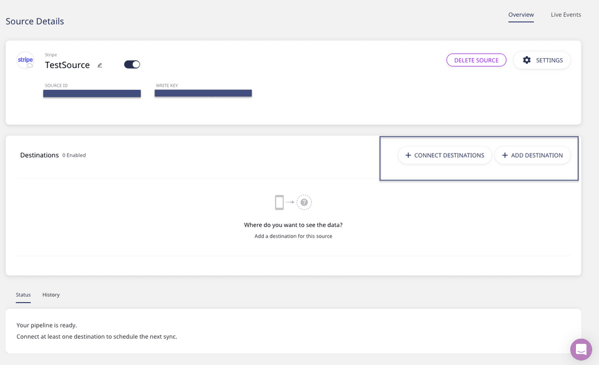The width and height of the screenshot is (599, 365).
Task: Open the Live Events tab
Action: (x=565, y=14)
